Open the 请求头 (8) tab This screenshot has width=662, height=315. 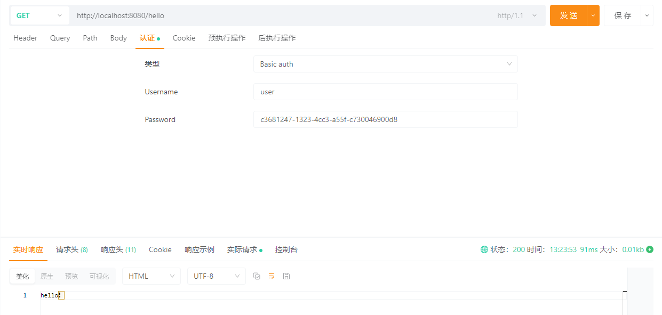coord(72,249)
